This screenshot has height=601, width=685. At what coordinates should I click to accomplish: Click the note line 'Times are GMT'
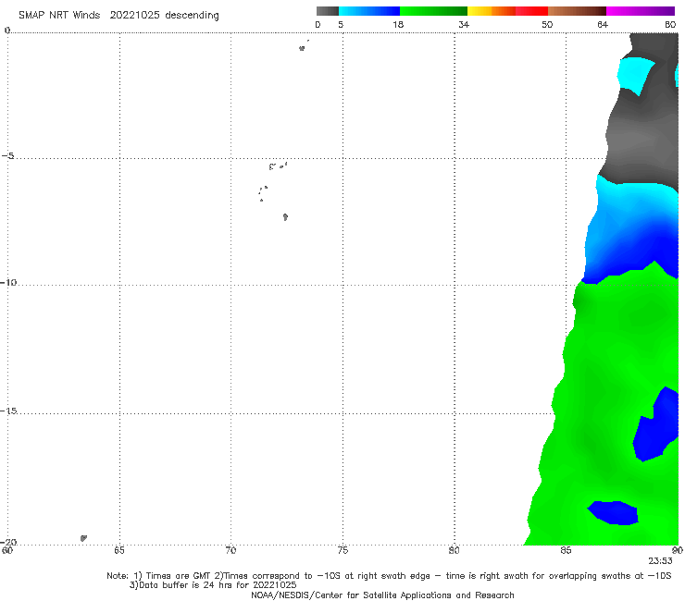coord(179,576)
